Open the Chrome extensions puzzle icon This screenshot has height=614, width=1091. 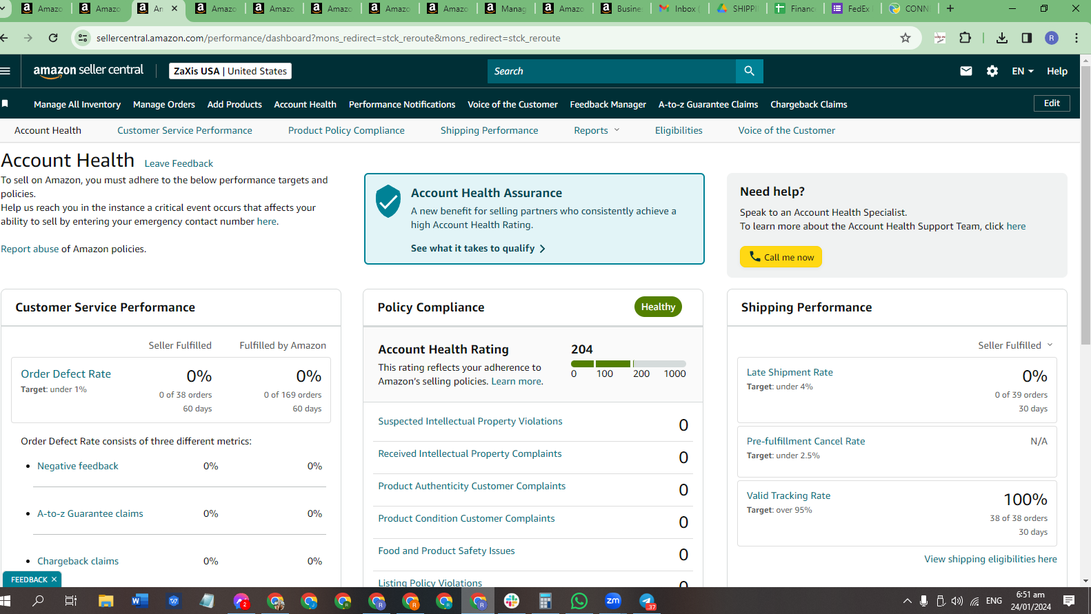(x=965, y=38)
